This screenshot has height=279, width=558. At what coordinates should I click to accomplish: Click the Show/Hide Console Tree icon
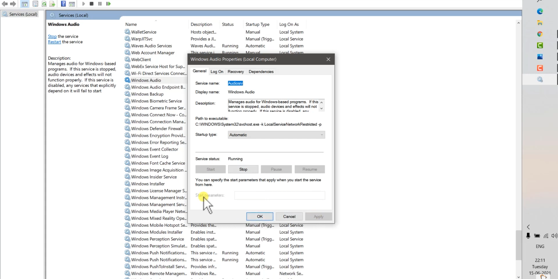[25, 4]
